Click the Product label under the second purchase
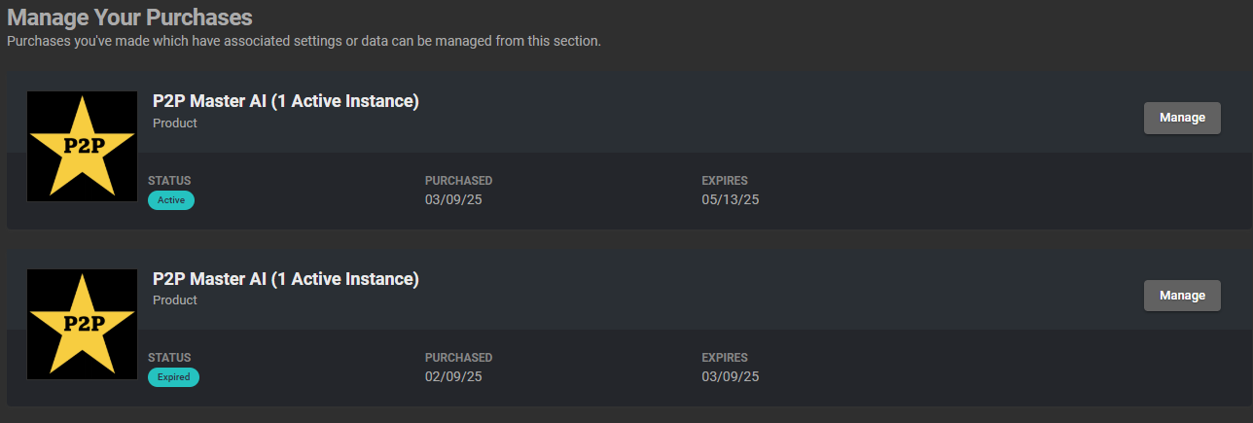This screenshot has width=1253, height=423. click(x=175, y=300)
